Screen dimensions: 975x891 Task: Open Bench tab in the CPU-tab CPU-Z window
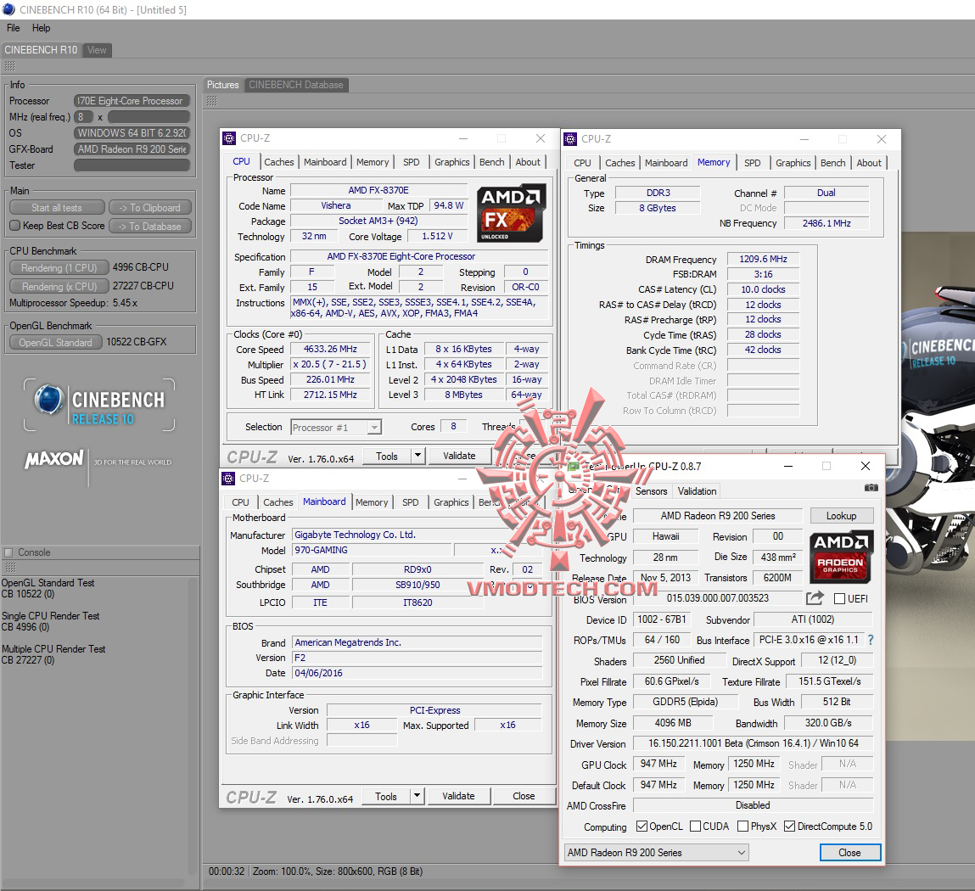(492, 162)
